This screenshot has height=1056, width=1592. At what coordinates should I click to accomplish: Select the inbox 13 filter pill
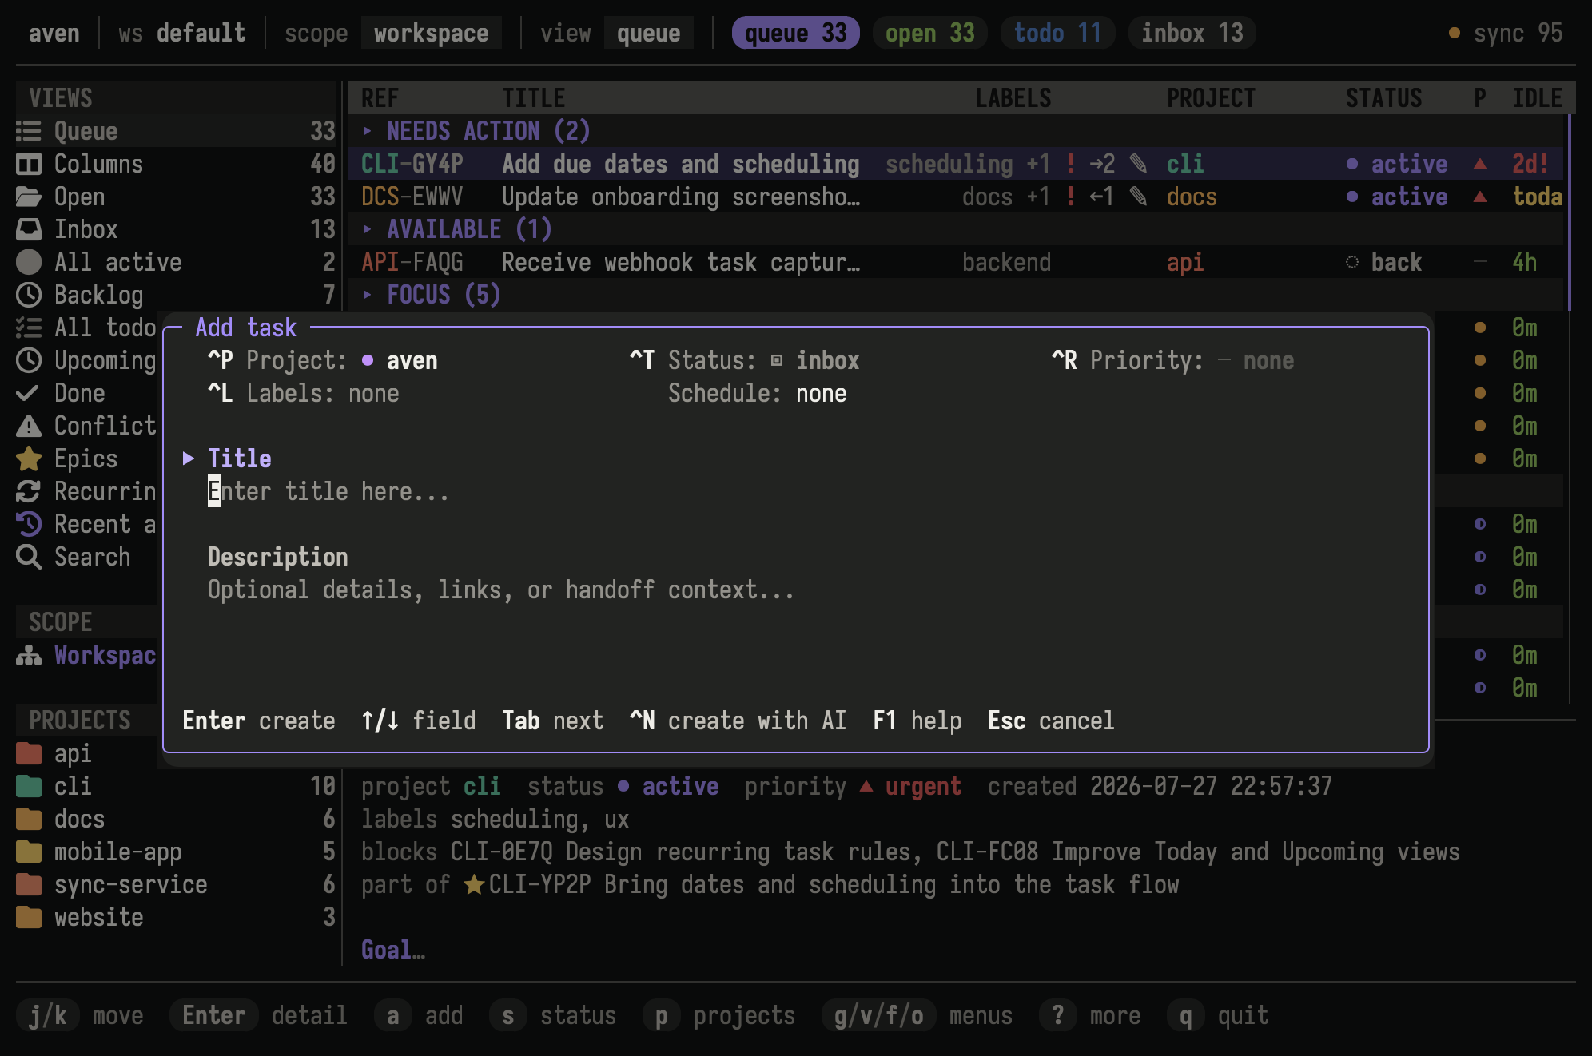pyautogui.click(x=1192, y=33)
